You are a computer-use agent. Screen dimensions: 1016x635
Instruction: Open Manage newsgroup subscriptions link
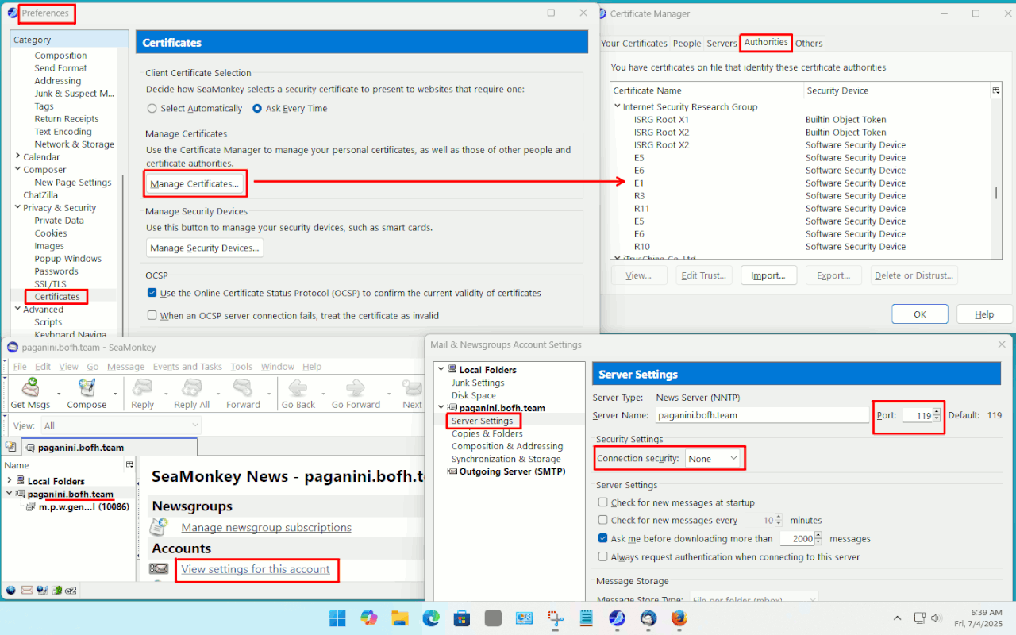(266, 527)
